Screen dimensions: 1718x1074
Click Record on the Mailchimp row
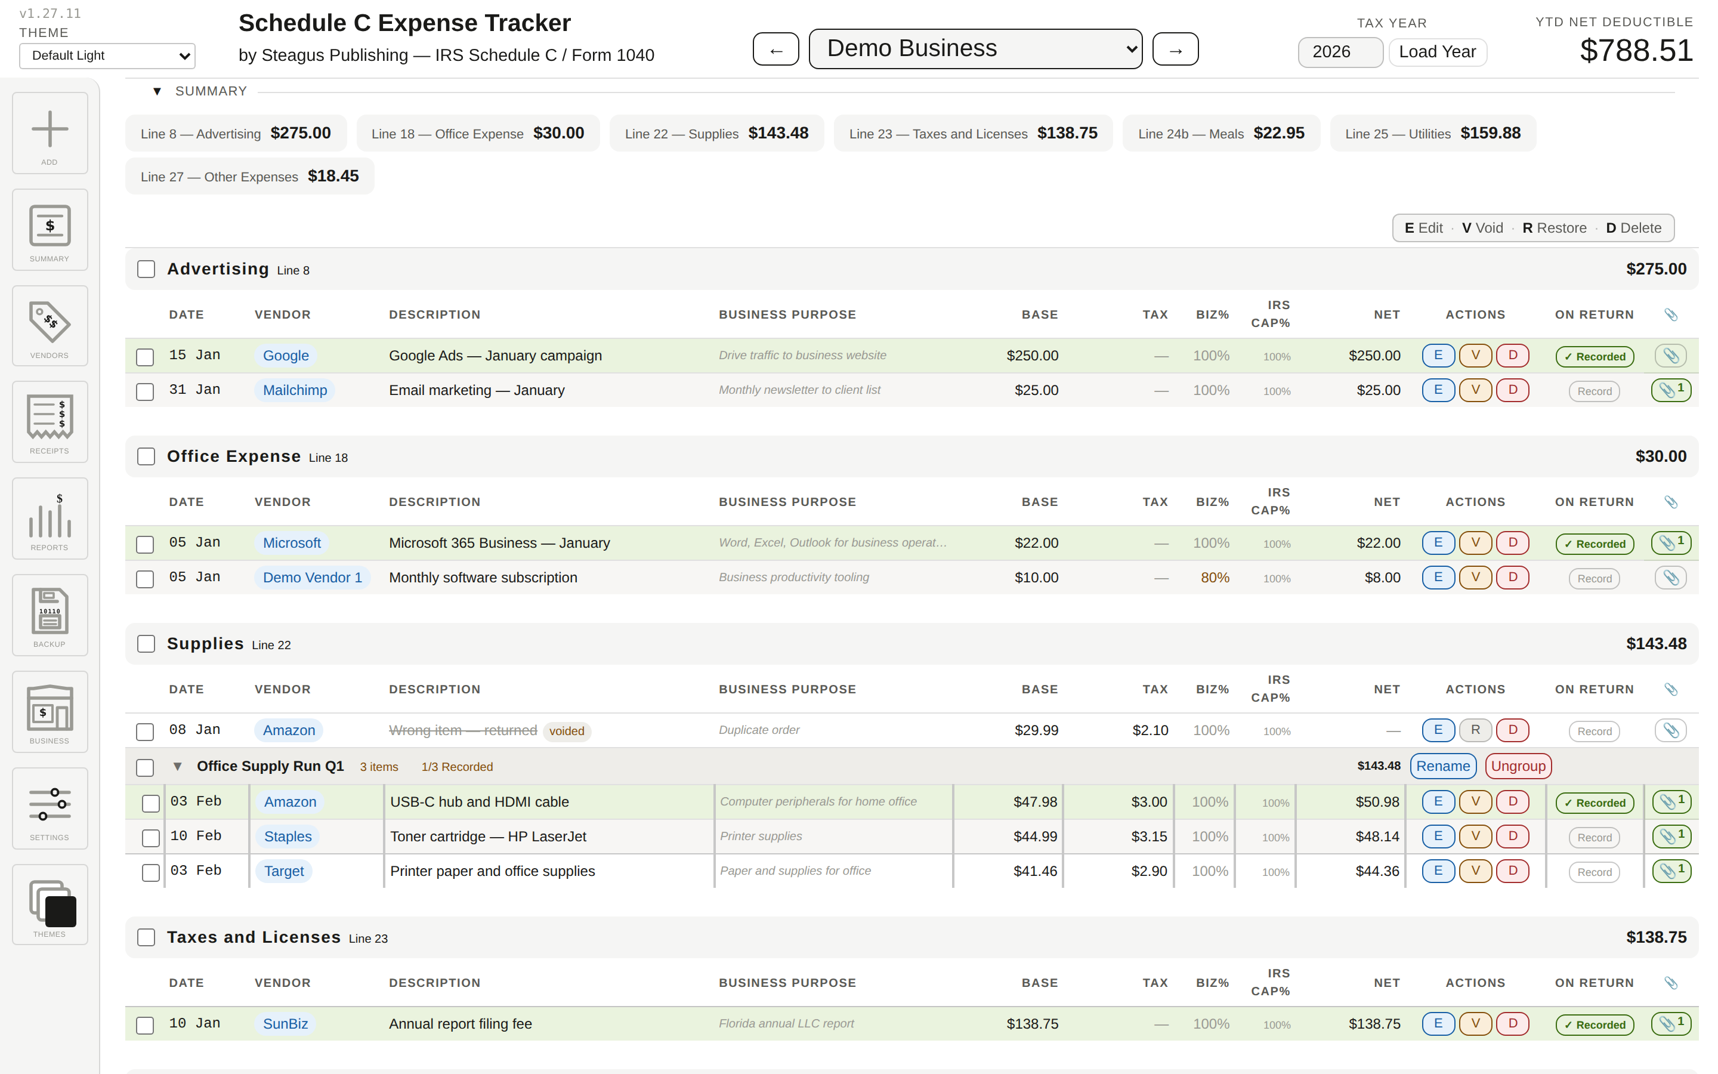(1595, 391)
